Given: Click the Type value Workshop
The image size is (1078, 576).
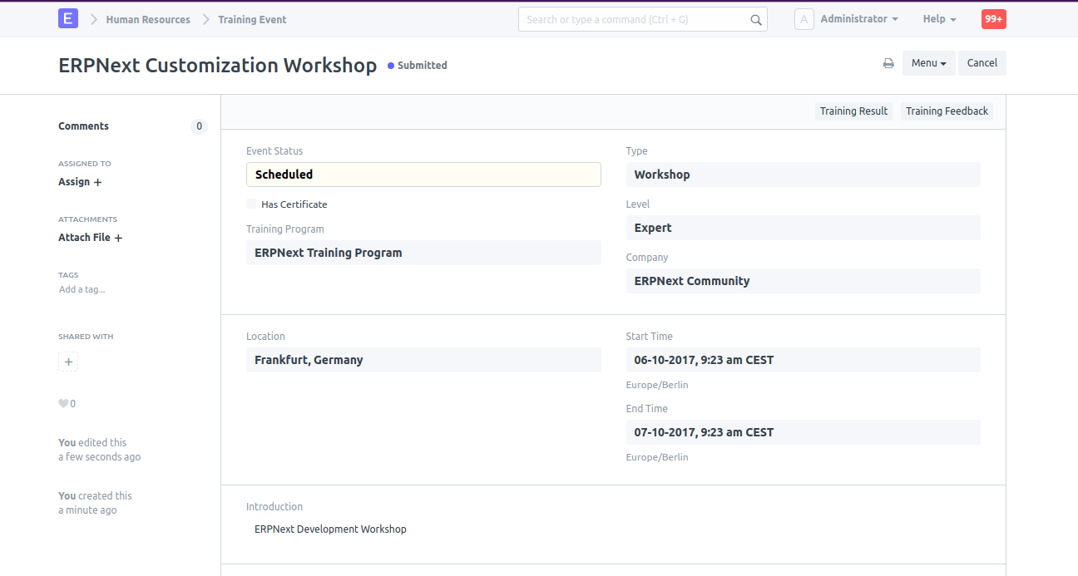Looking at the screenshot, I should 803,175.
